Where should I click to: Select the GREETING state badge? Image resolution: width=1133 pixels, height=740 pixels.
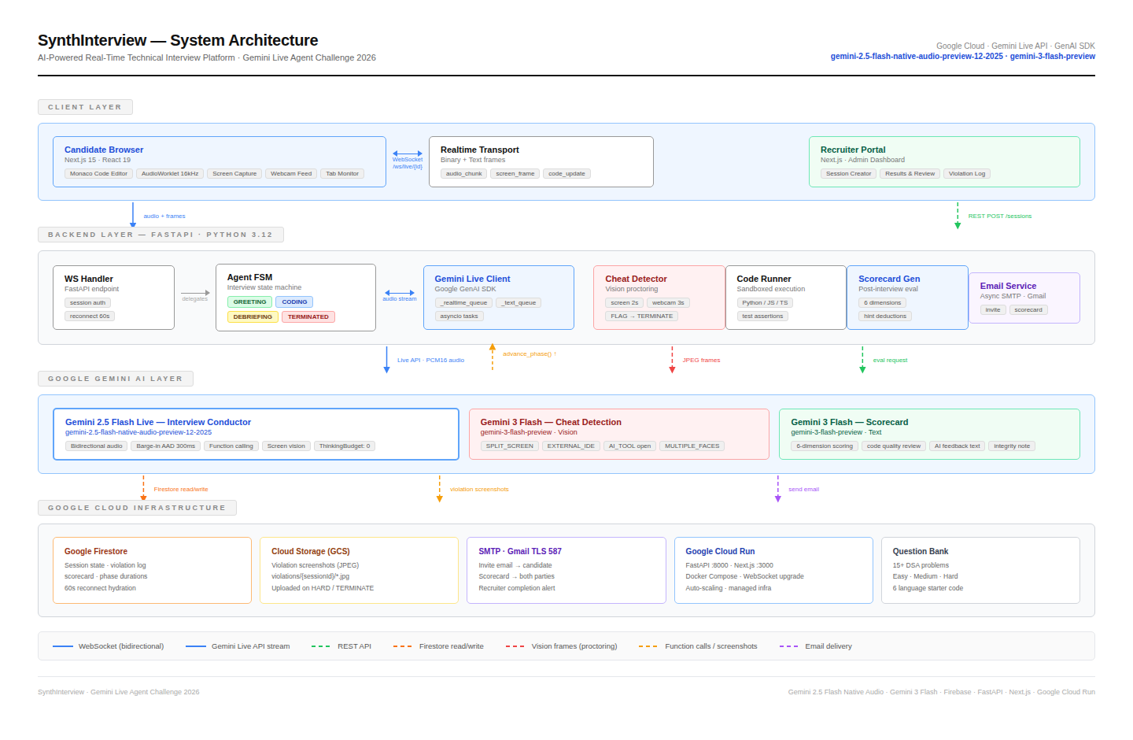point(250,302)
